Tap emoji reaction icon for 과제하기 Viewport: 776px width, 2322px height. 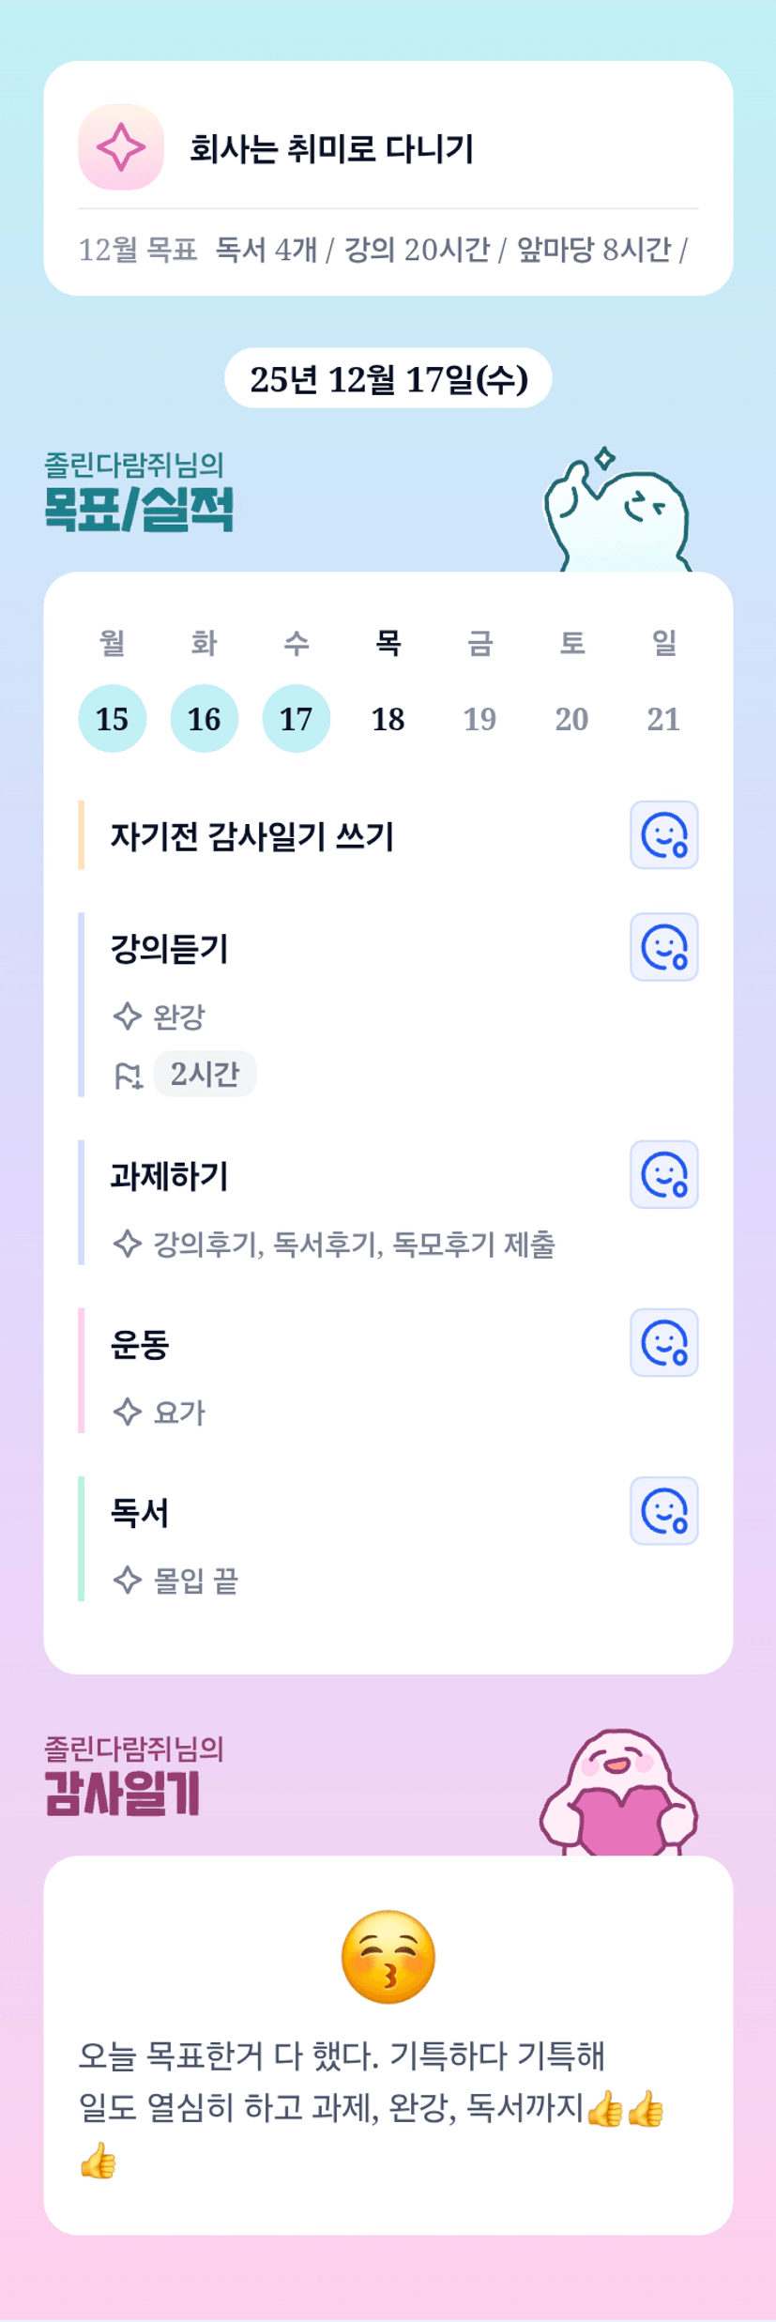pos(663,1174)
